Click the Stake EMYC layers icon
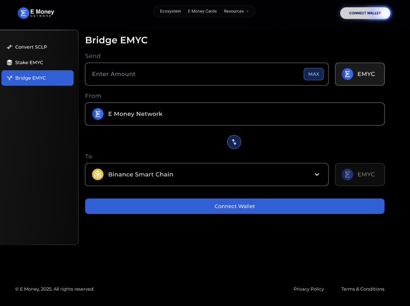The width and height of the screenshot is (410, 306). (x=10, y=63)
